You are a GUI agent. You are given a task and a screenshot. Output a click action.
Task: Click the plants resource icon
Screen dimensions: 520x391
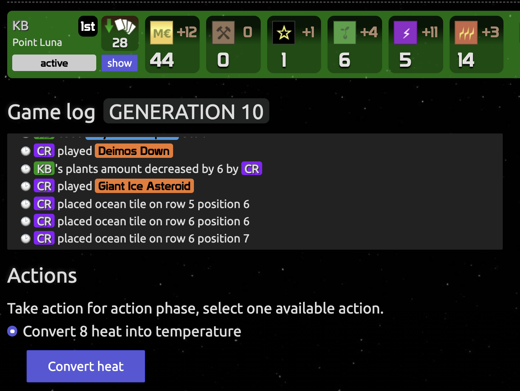(345, 33)
